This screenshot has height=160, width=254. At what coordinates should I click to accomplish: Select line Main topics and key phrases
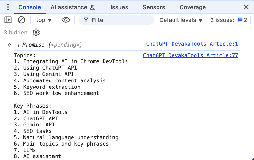pos(61,144)
